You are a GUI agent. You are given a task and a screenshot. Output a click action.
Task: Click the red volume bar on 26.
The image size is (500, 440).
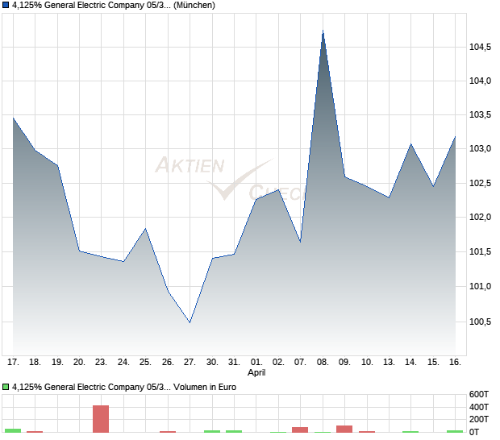click(x=168, y=432)
